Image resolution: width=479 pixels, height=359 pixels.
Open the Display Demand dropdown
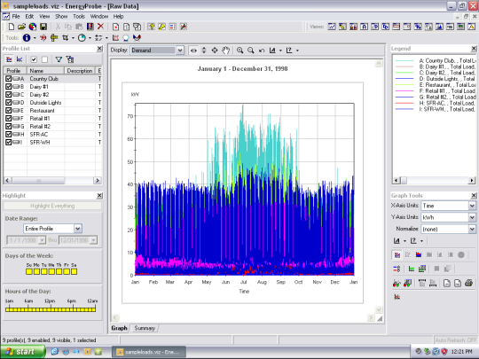coord(180,51)
